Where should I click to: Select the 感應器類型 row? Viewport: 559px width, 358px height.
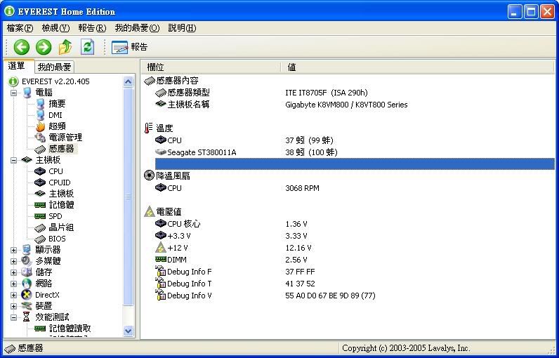(355, 93)
